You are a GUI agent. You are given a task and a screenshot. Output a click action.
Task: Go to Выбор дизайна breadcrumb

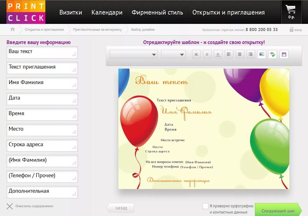[143, 29]
